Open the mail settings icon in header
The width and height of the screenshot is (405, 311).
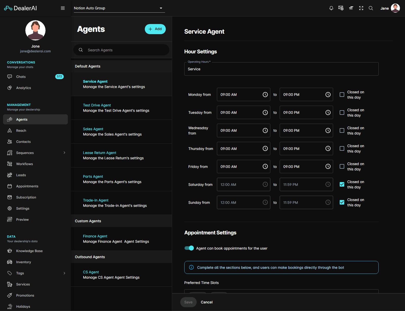pos(341,8)
